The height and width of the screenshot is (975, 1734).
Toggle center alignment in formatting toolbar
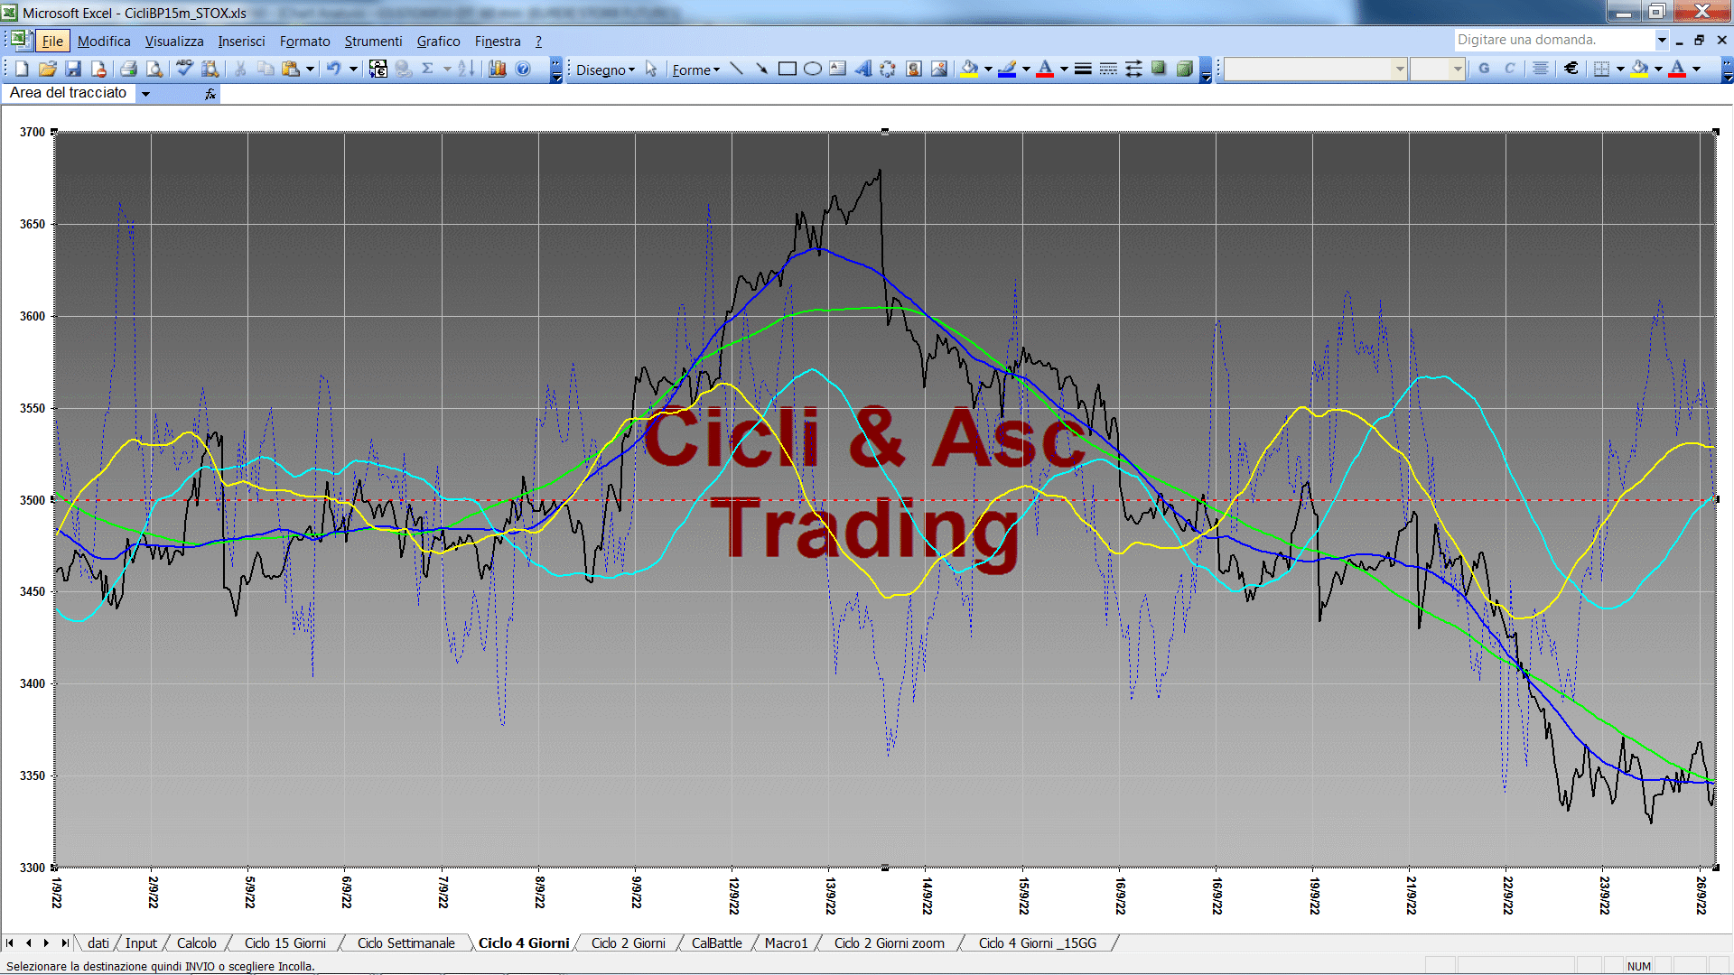pyautogui.click(x=1541, y=69)
